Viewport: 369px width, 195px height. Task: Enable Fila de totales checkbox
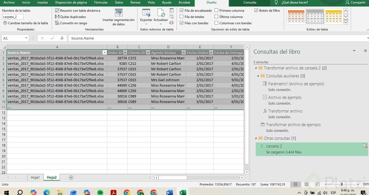tap(182, 17)
